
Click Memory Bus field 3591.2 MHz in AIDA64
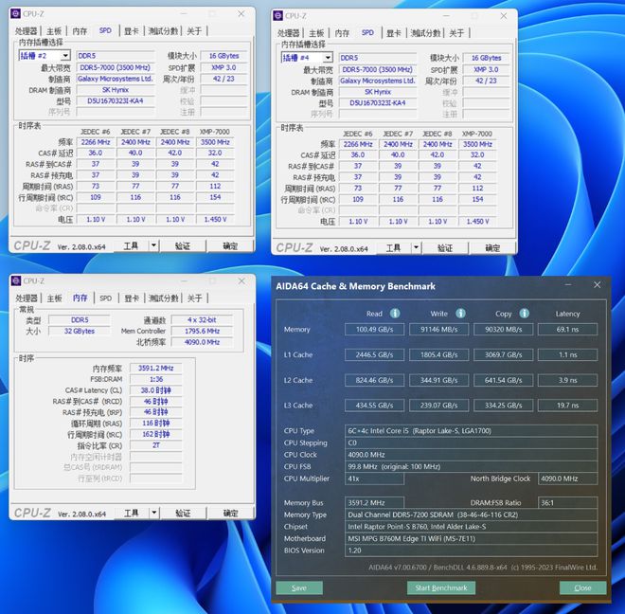coord(374,503)
